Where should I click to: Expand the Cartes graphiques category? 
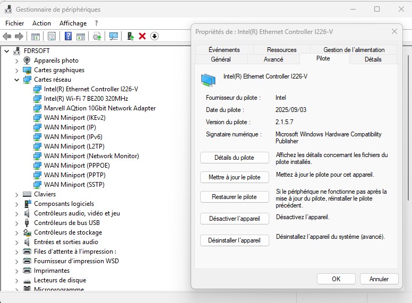tap(17, 70)
